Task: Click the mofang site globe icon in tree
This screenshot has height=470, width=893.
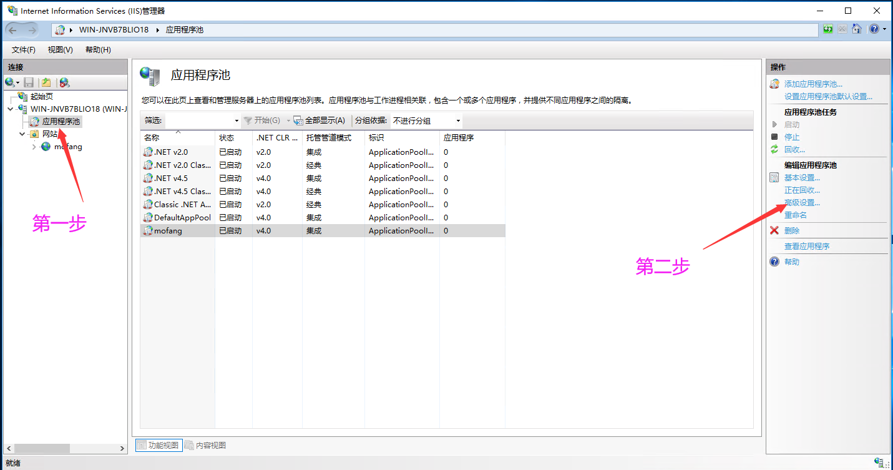Action: pos(46,147)
